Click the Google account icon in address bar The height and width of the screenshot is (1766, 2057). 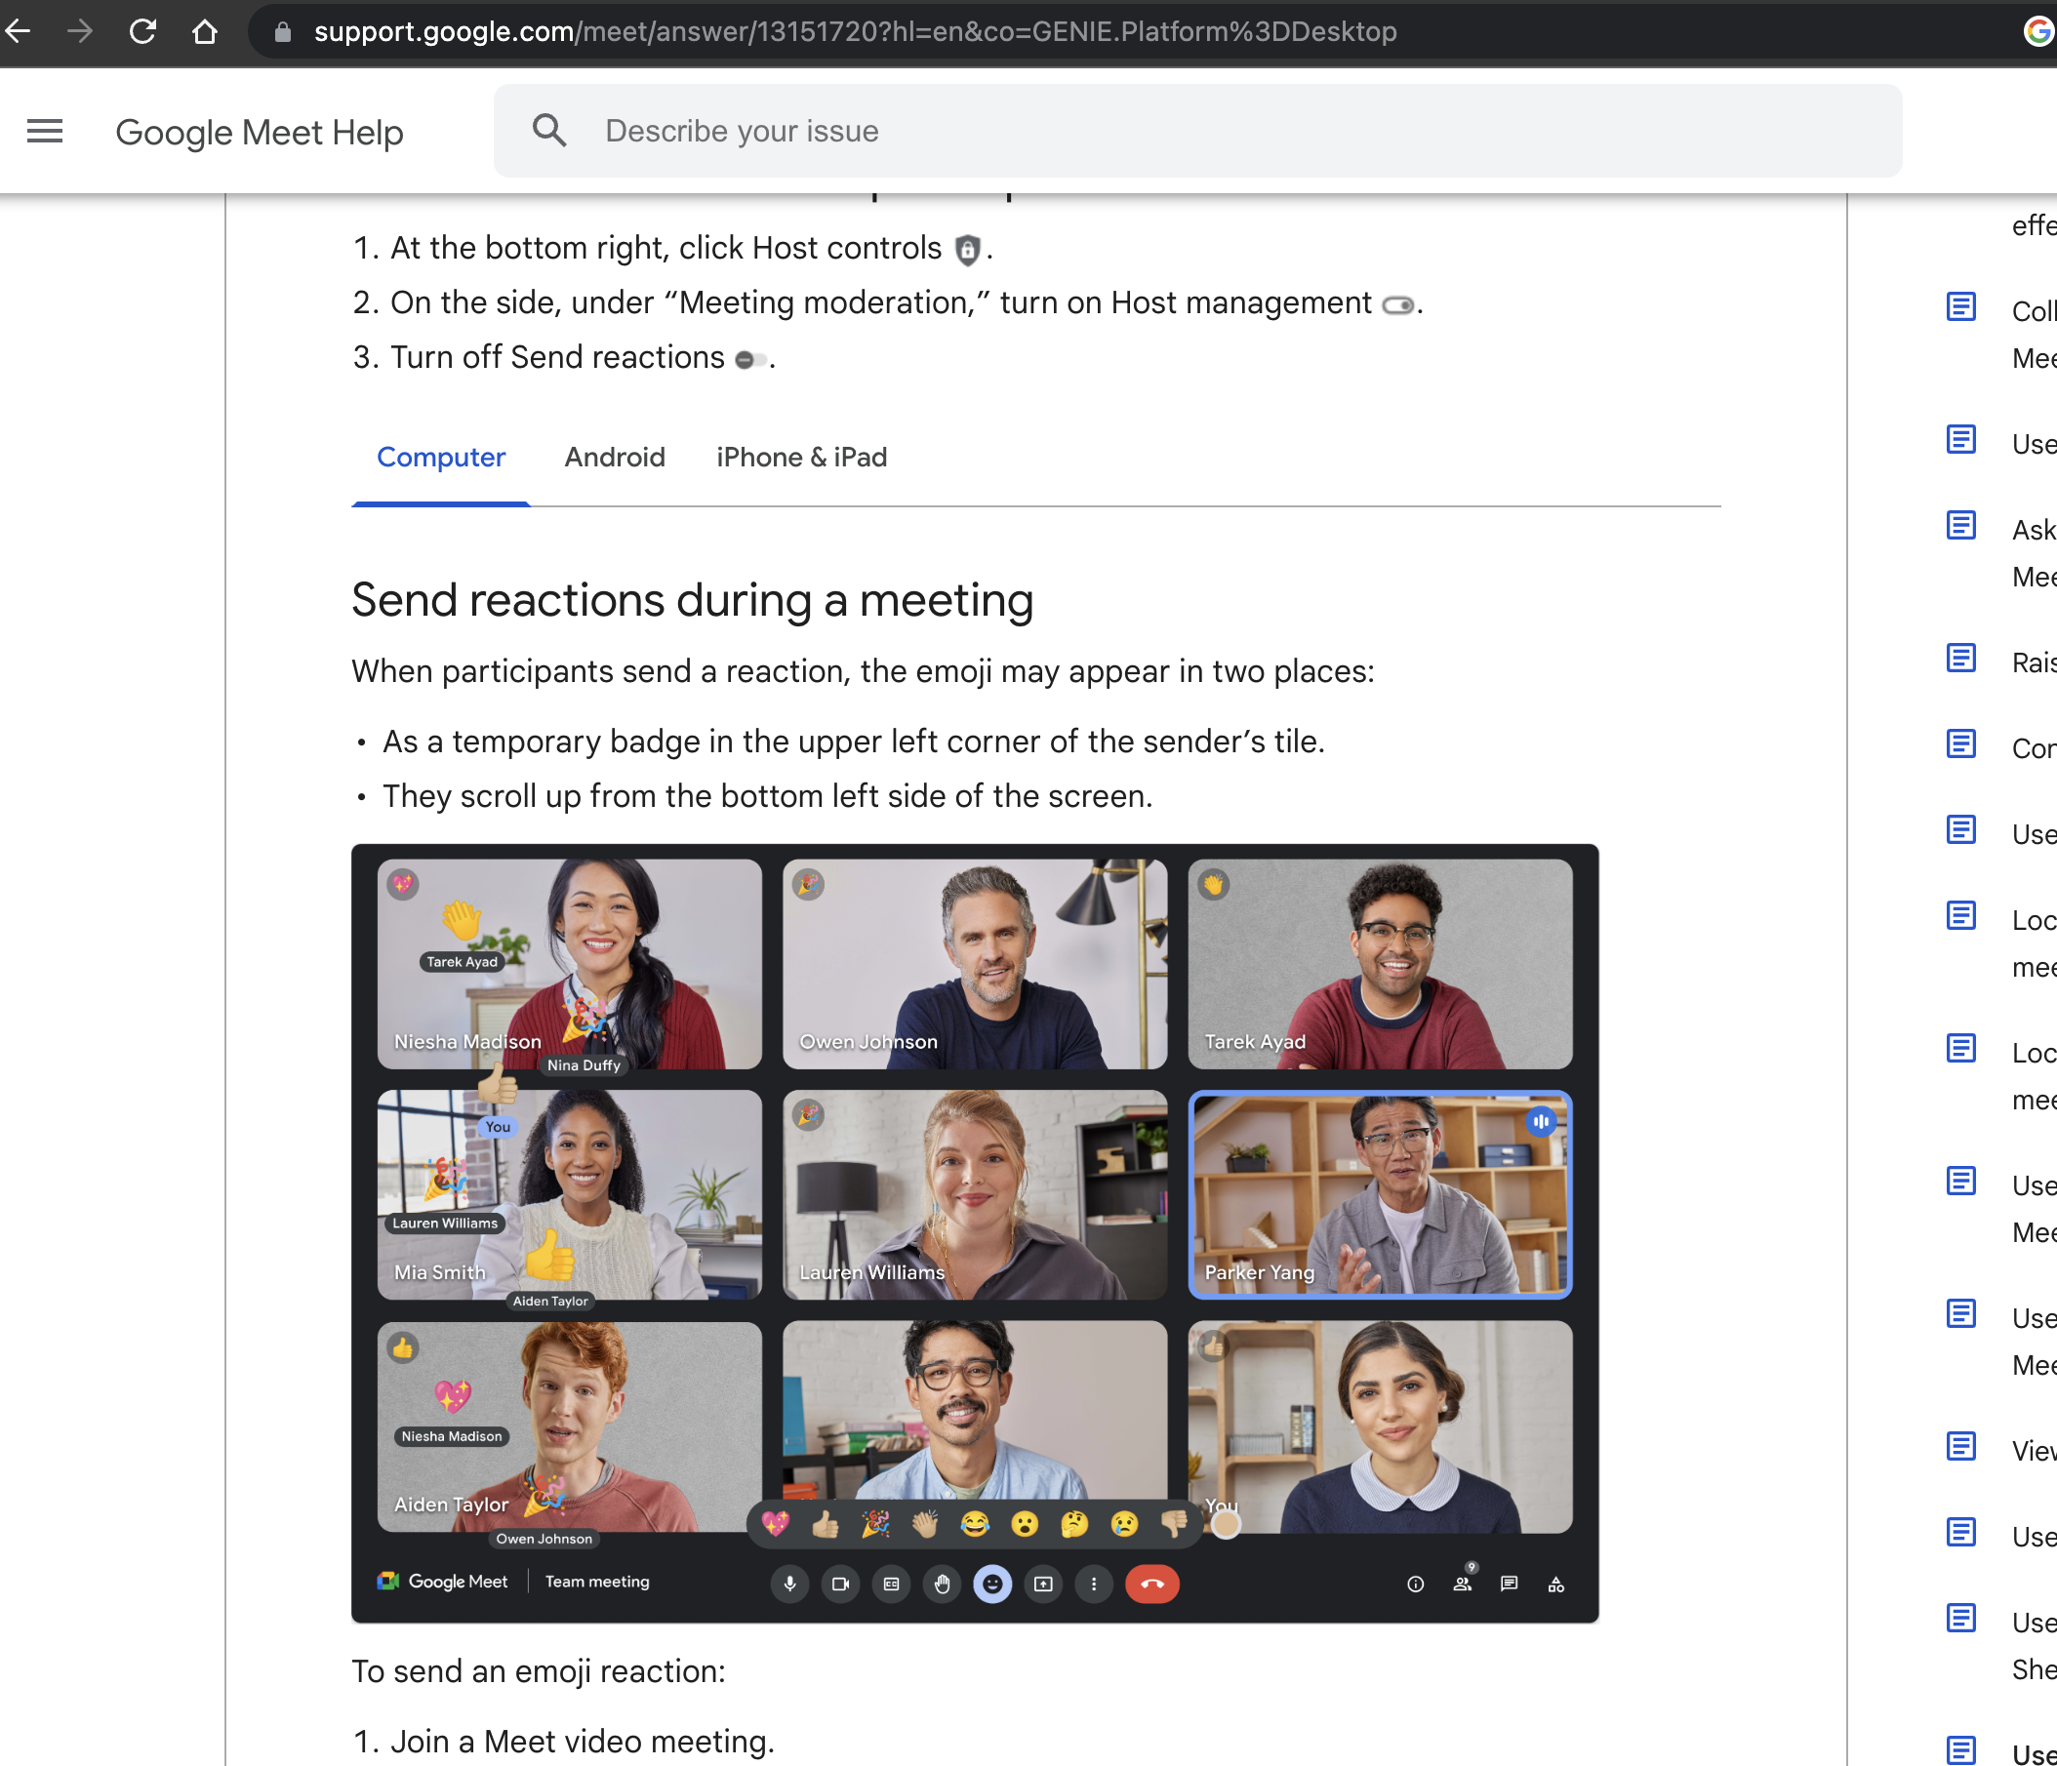[x=2037, y=32]
